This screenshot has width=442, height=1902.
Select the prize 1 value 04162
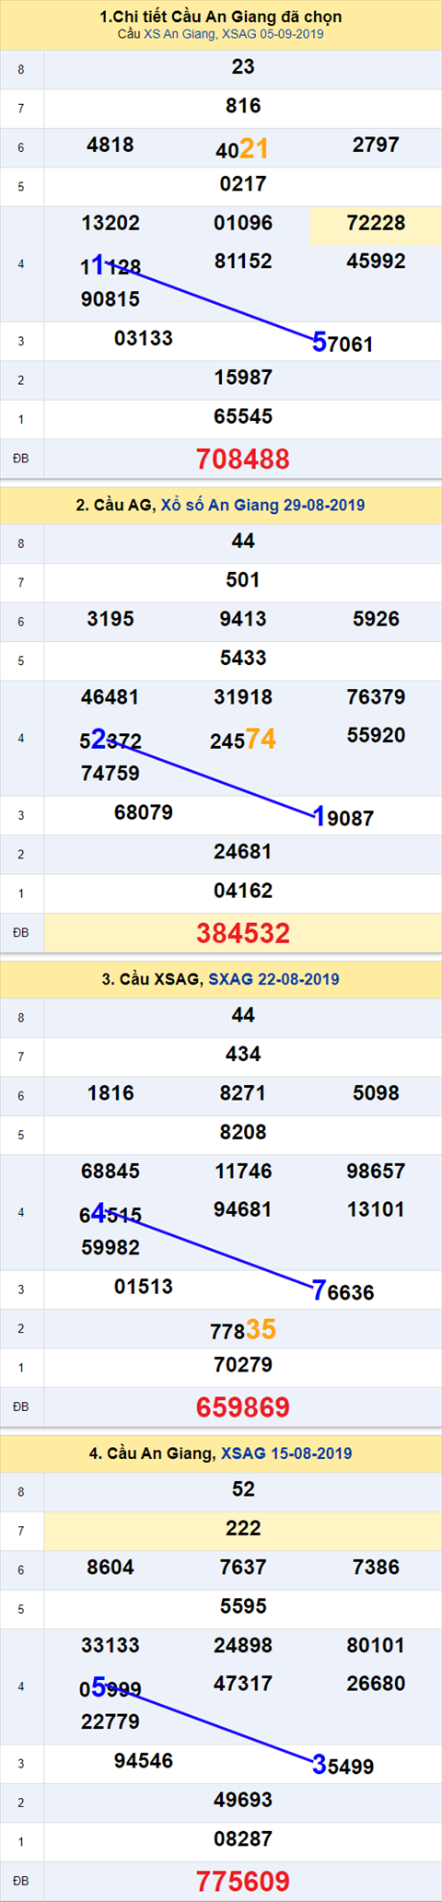(243, 891)
